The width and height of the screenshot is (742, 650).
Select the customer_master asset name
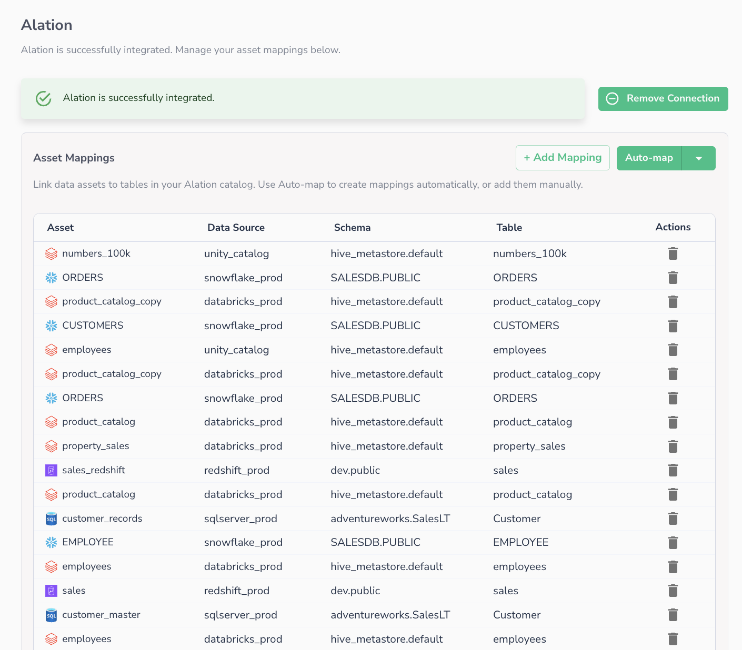pyautogui.click(x=101, y=615)
